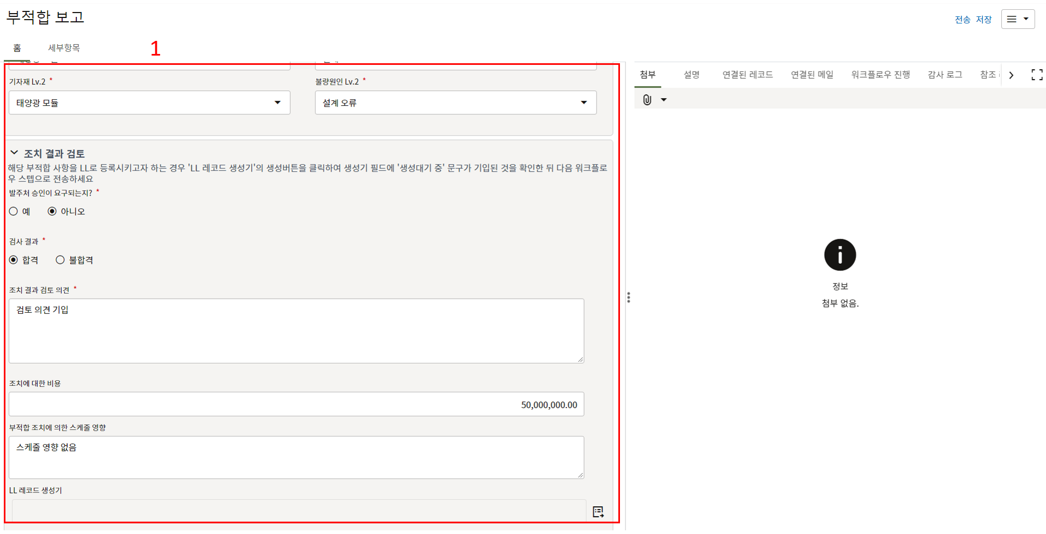This screenshot has height=534, width=1046.
Task: Open the 불량원인 Lv.2 dropdown
Action: (x=455, y=102)
